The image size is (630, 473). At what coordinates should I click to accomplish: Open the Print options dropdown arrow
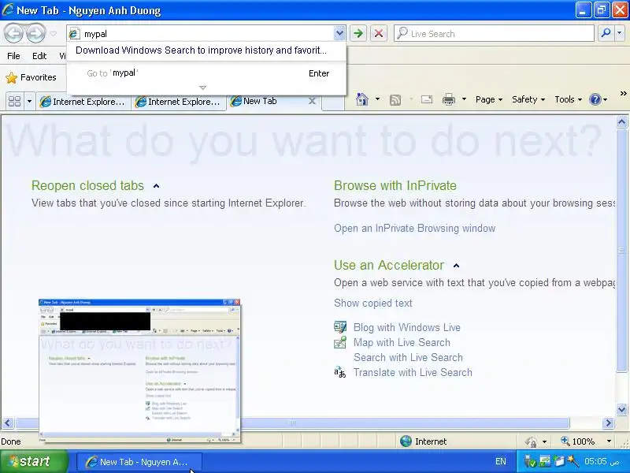[x=464, y=99]
